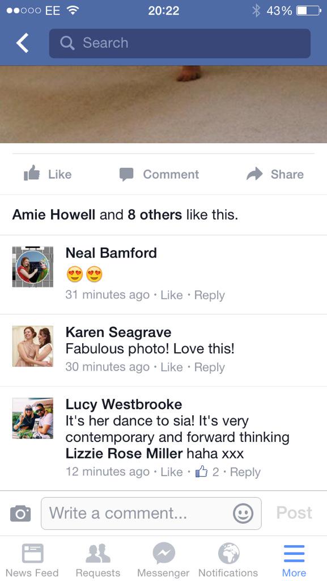This screenshot has width=327, height=581.
Task: Tap the thumbs-up Like icon on post
Action: 32,174
